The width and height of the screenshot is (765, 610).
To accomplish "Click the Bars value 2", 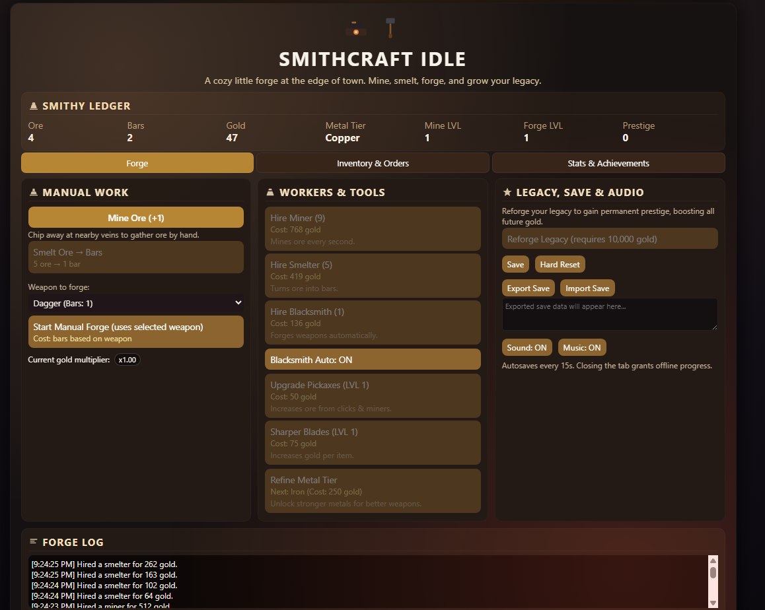I will [129, 138].
